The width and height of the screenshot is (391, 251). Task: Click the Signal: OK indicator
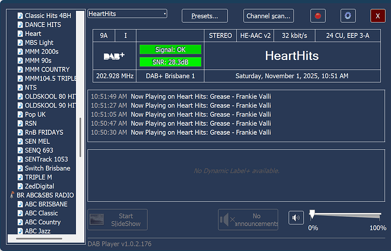click(x=171, y=50)
